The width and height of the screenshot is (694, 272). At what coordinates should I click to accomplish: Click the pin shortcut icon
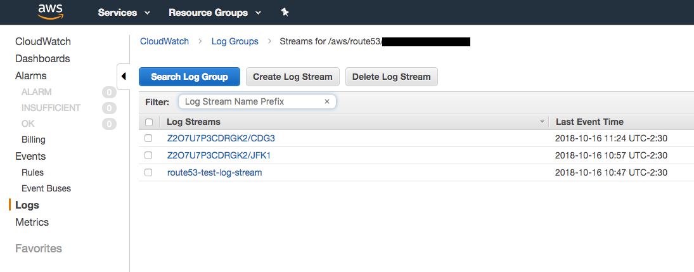pos(285,13)
